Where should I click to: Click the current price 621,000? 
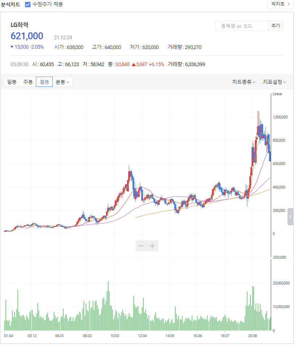(27, 36)
